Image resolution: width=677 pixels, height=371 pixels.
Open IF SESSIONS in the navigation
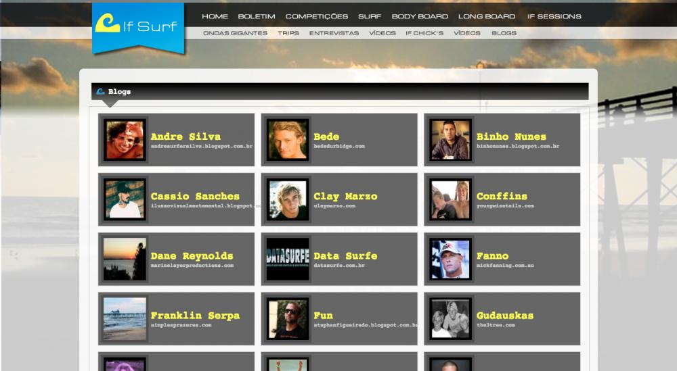(x=554, y=16)
